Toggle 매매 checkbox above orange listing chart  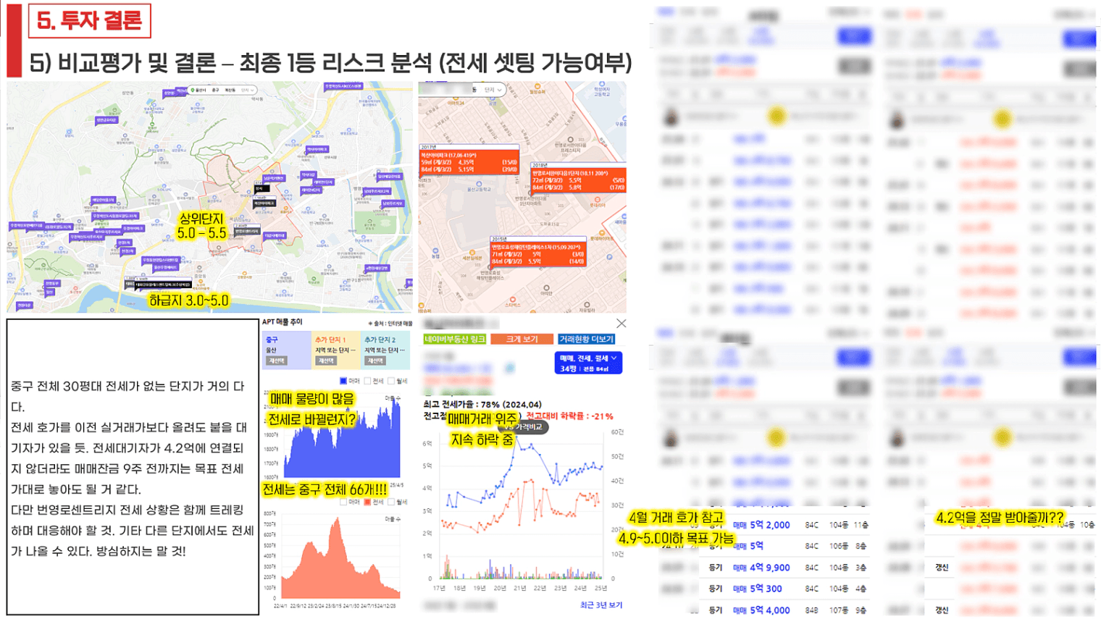tap(343, 502)
